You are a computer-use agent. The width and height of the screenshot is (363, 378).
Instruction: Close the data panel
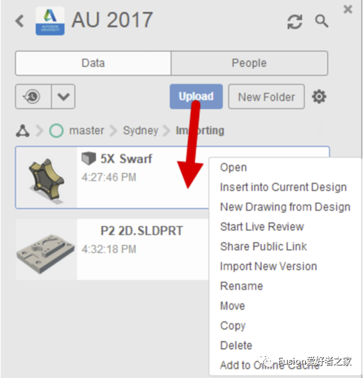pyautogui.click(x=348, y=9)
